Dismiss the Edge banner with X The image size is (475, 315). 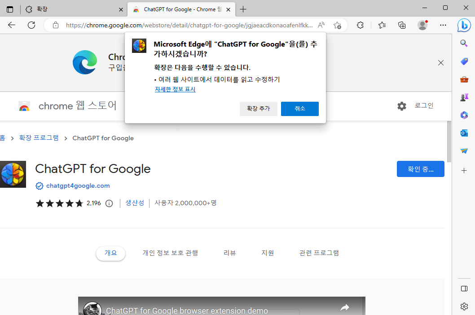tap(441, 63)
